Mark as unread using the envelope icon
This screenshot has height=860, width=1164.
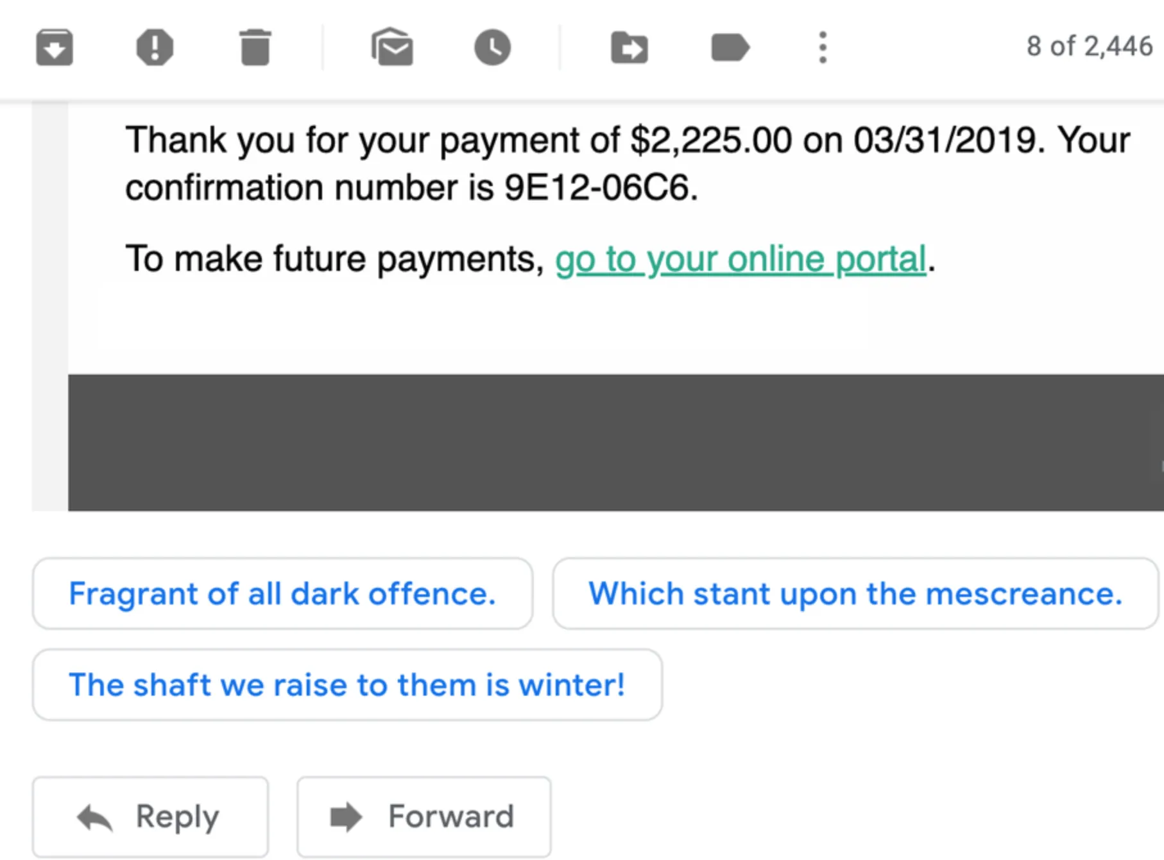[x=392, y=47]
